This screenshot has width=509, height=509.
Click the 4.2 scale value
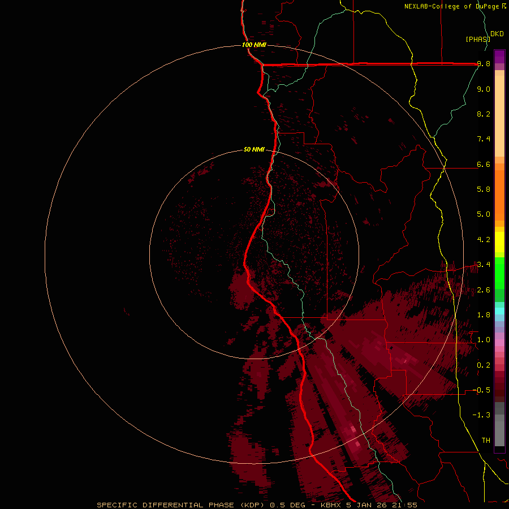pos(484,240)
